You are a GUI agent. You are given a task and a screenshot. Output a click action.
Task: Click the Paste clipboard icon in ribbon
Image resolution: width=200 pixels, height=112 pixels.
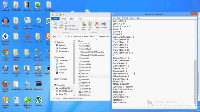[61, 25]
